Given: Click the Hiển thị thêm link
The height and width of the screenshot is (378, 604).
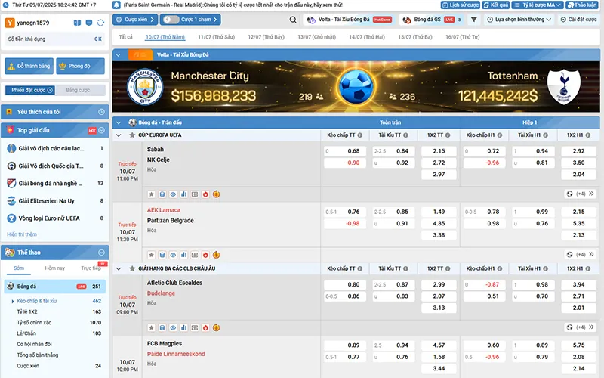Looking at the screenshot, I should click(22, 234).
